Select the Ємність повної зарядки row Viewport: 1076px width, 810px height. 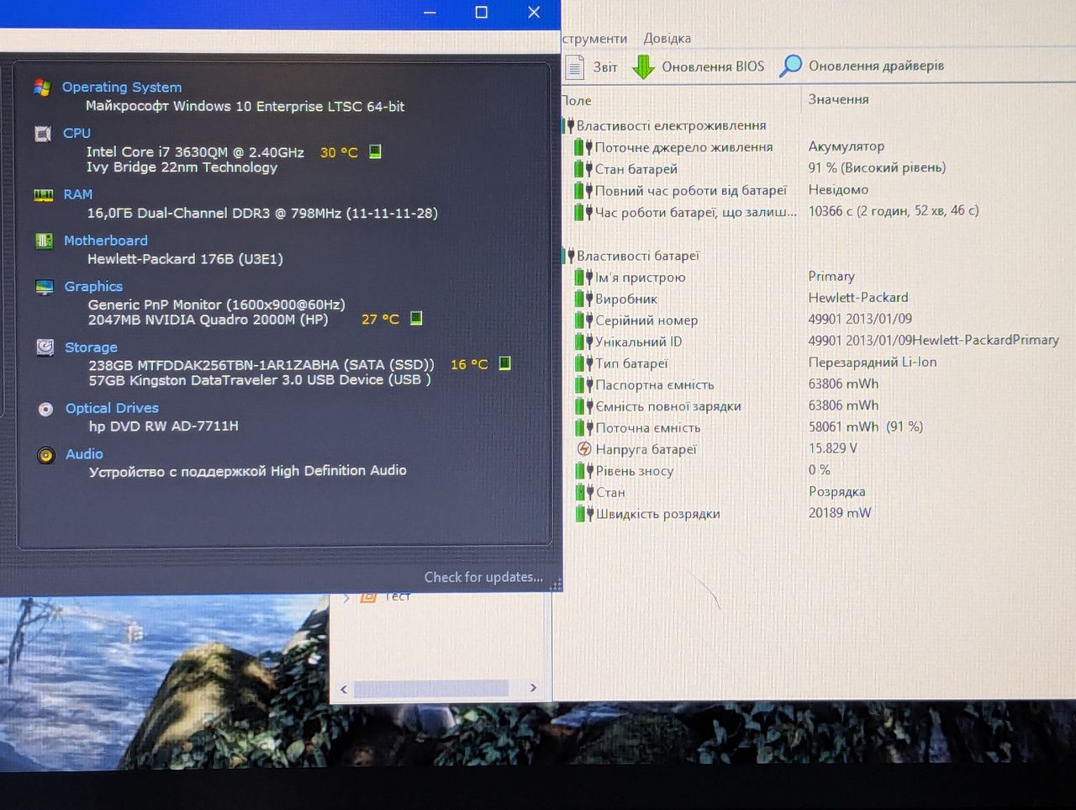tap(818, 406)
